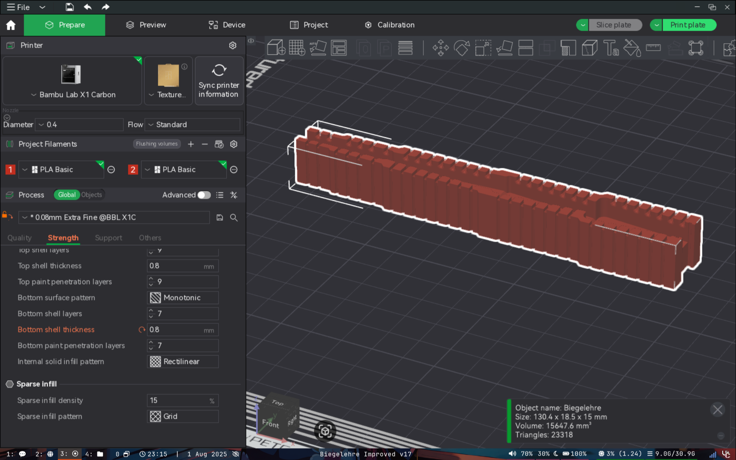Switch process scope to Global

(x=67, y=195)
